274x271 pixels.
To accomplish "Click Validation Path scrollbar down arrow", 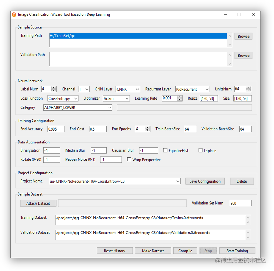I will tap(230, 64).
